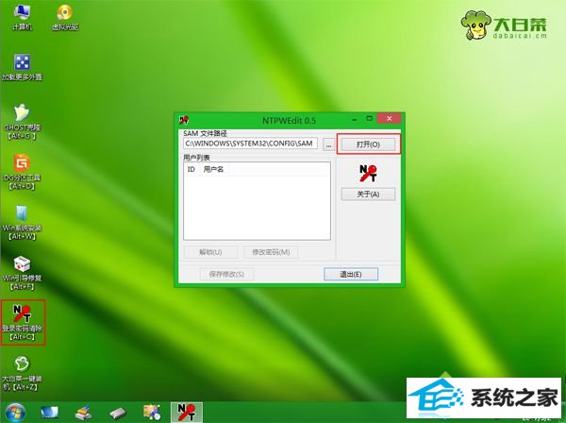566x423 pixels.
Task: Click the ID column header
Action: 191,169
